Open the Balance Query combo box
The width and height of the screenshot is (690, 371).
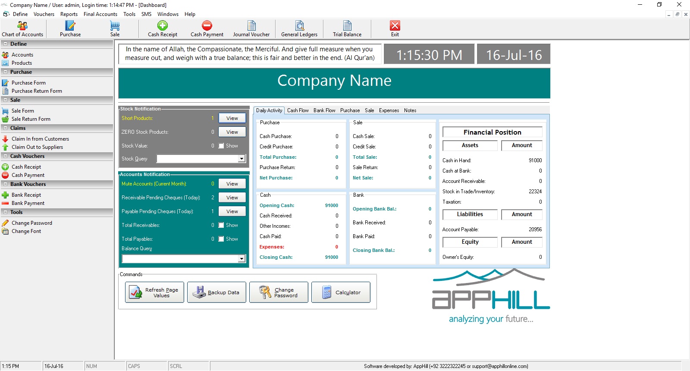(x=241, y=259)
